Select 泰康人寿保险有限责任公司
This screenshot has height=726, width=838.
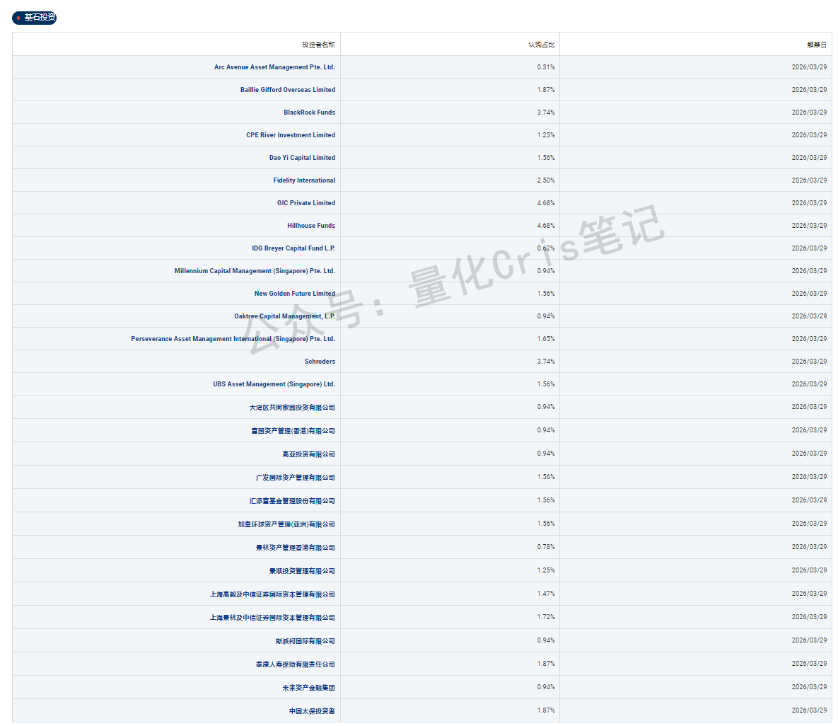[x=296, y=664]
